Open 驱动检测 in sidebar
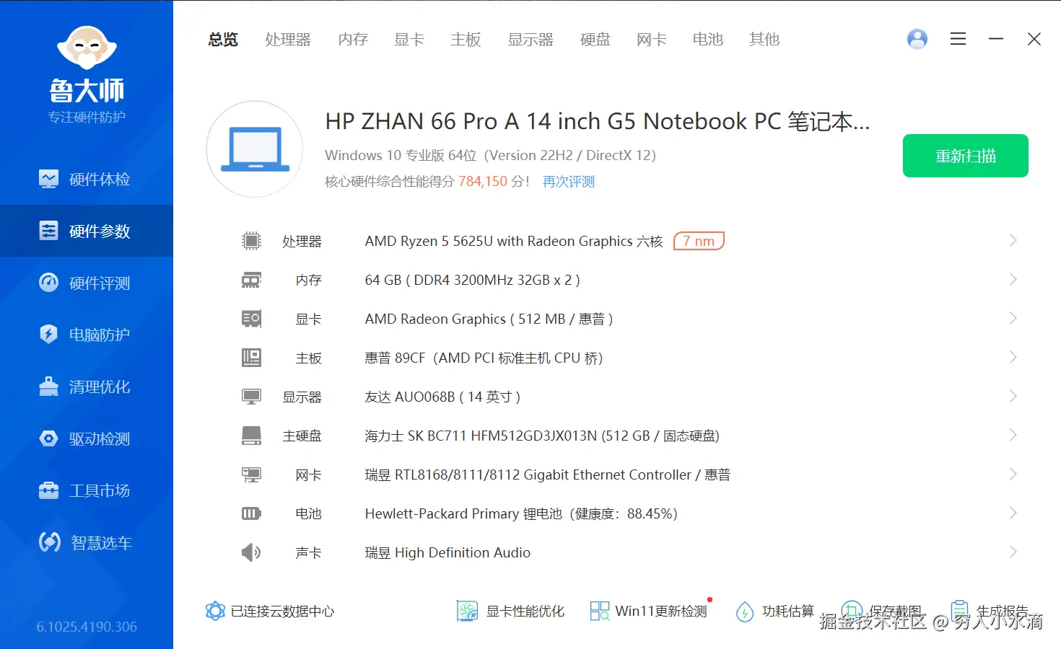 coord(87,438)
